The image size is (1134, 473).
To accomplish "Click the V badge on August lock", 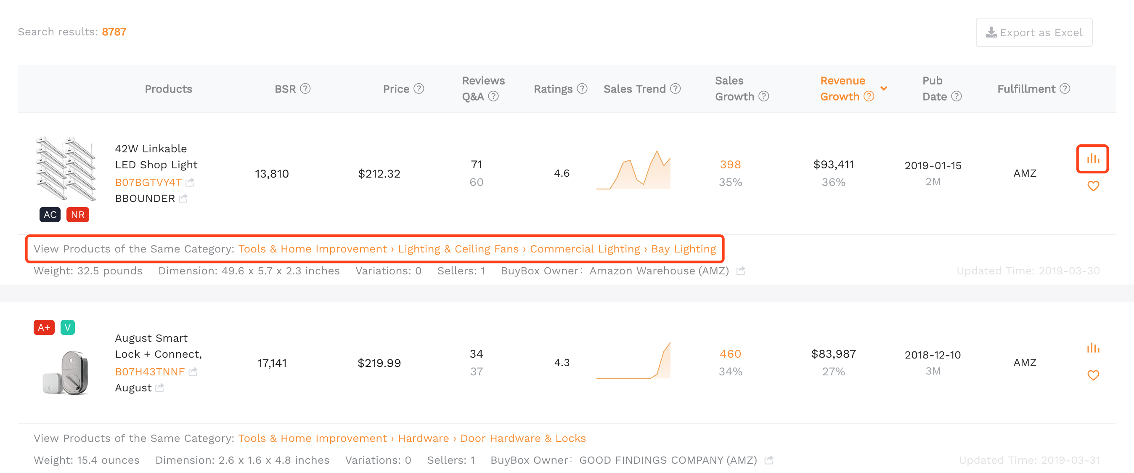I will tap(67, 327).
